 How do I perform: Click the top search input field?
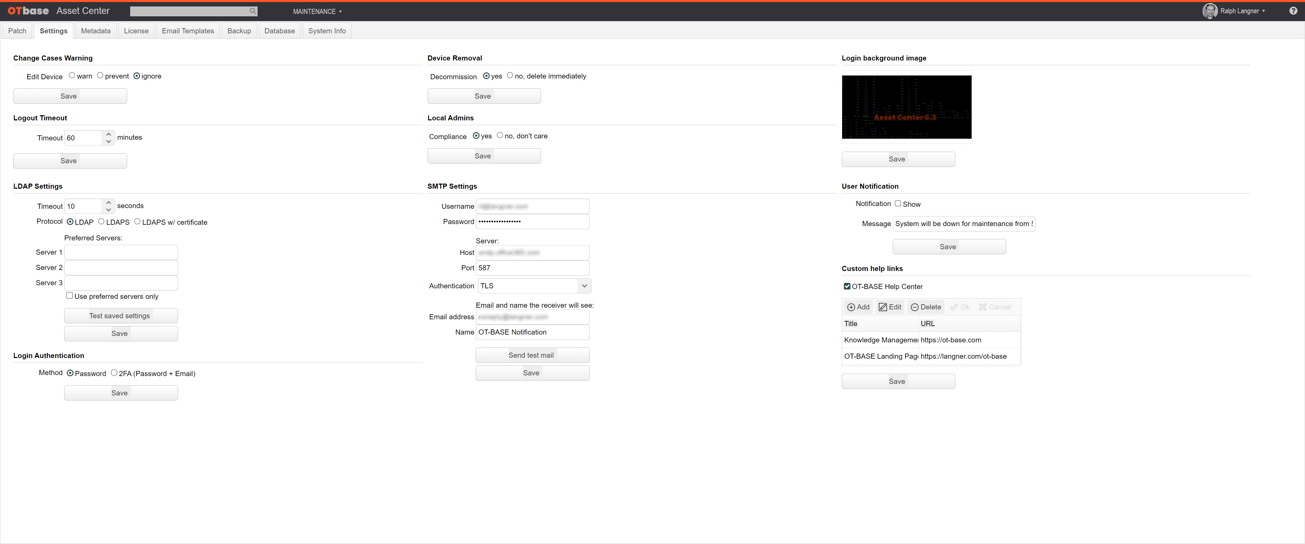click(193, 11)
